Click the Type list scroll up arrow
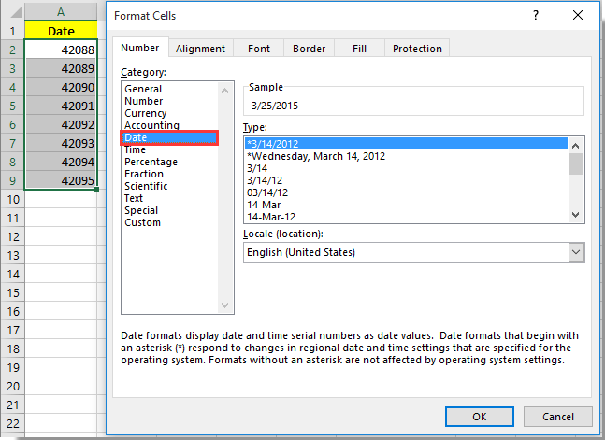Viewport: 605px width, 440px height. pos(576,146)
